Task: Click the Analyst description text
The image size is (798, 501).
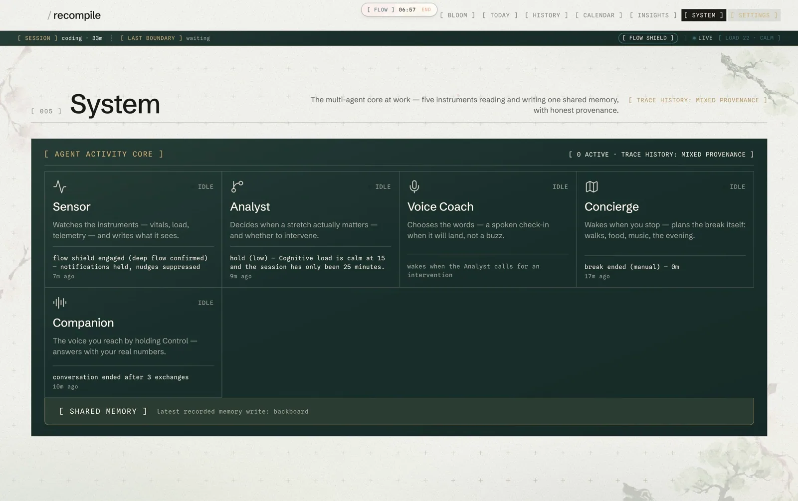Action: point(304,230)
